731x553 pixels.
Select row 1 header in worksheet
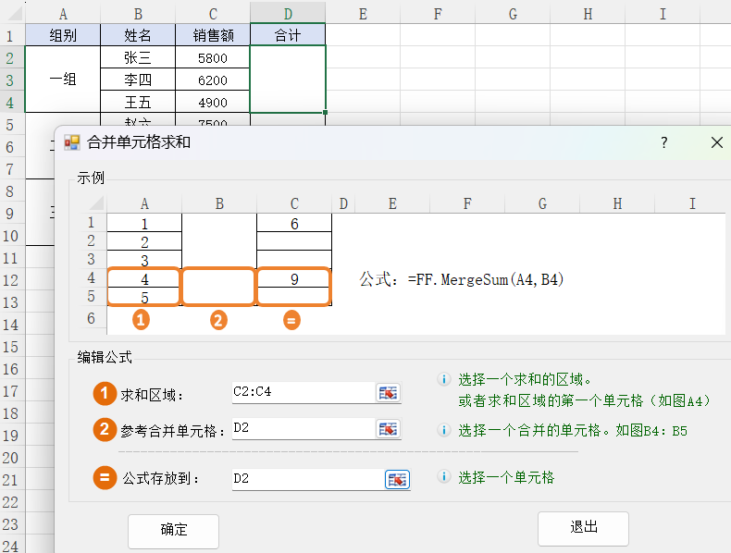11,35
